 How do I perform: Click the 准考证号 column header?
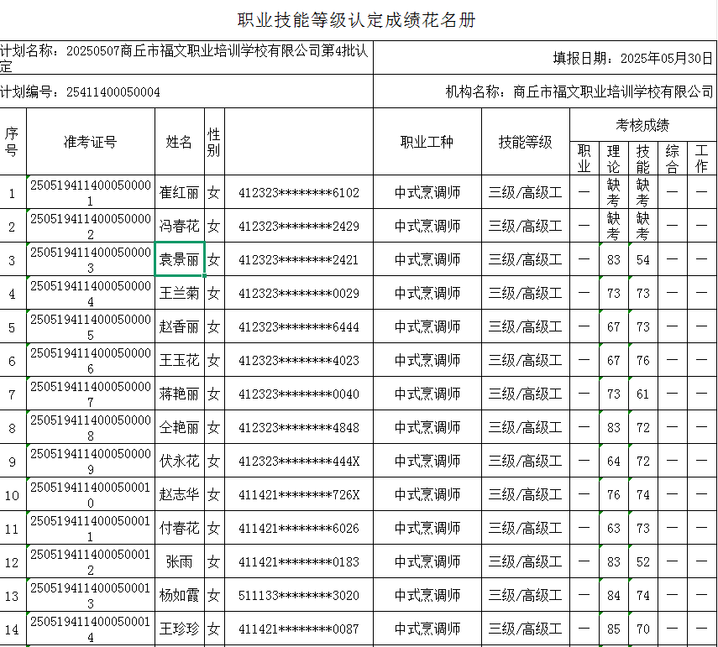pyautogui.click(x=91, y=142)
